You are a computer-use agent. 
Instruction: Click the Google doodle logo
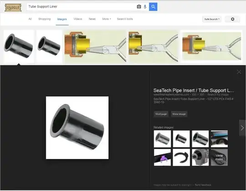13,7
